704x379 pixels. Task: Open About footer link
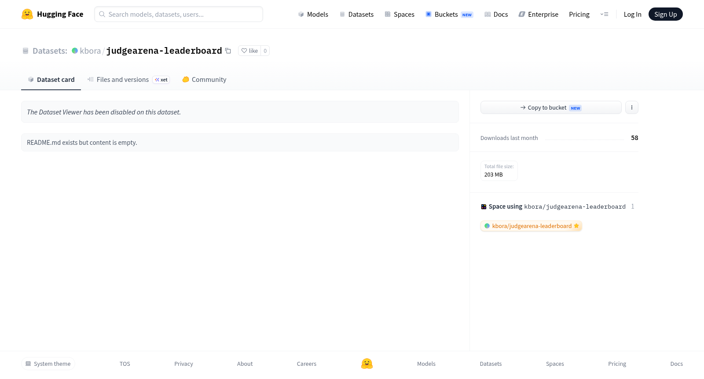(x=245, y=364)
